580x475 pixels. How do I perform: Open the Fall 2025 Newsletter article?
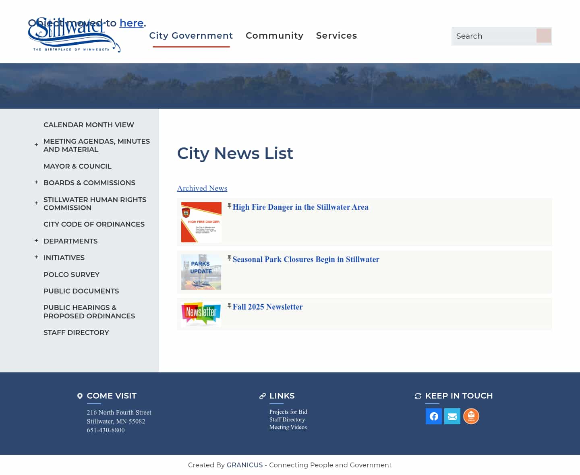267,307
